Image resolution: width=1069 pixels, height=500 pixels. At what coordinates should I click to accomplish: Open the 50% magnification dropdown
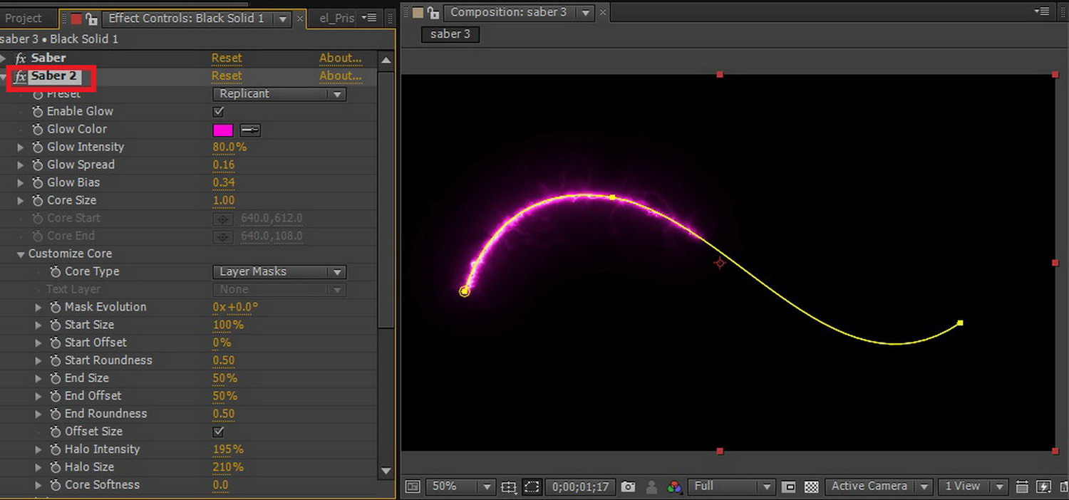point(460,486)
